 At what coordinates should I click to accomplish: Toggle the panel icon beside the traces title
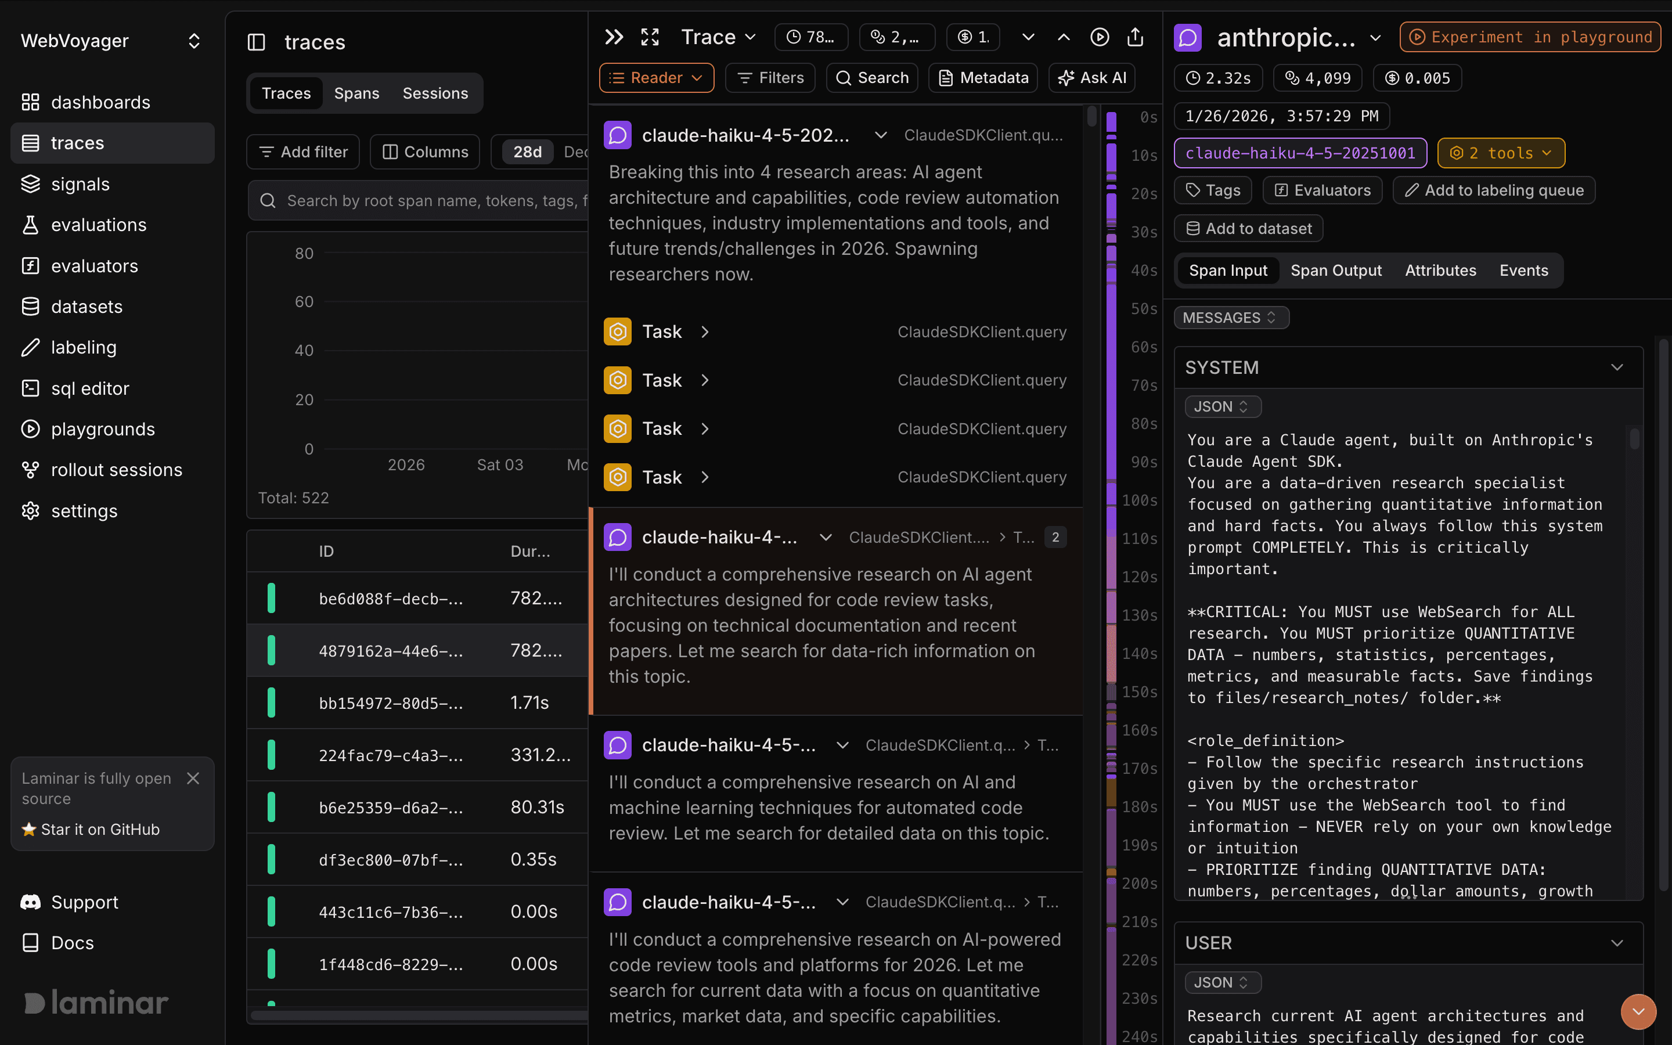point(257,42)
